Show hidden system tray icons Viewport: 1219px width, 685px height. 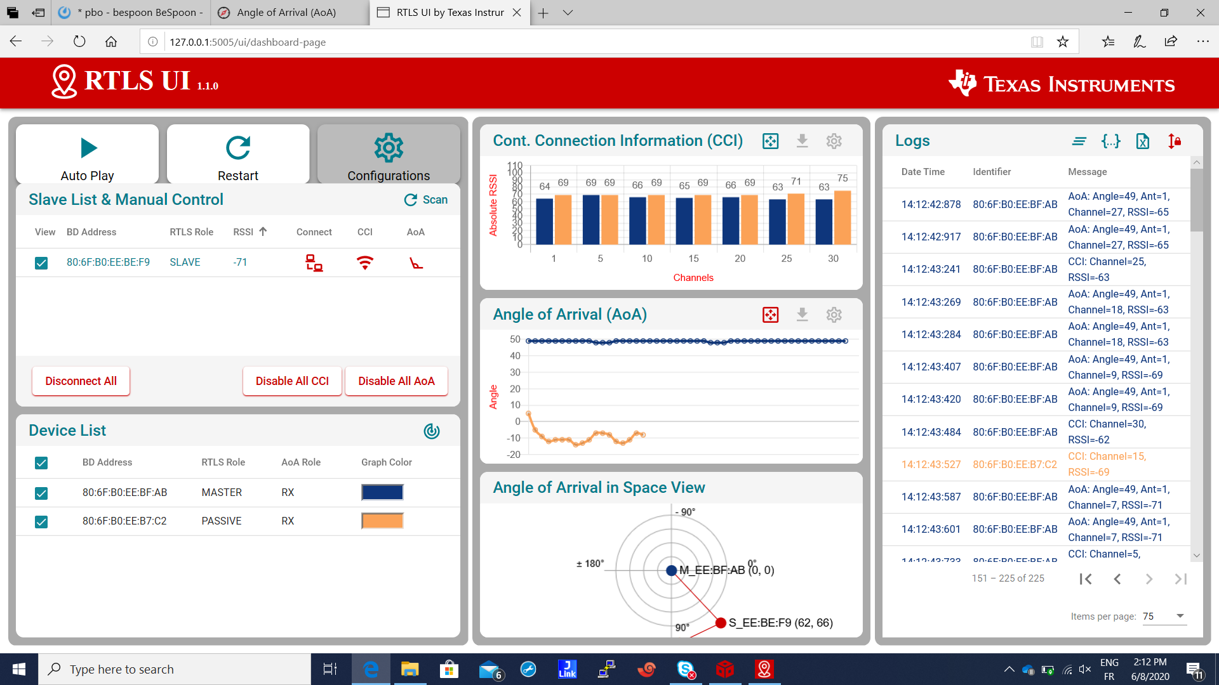[1009, 669]
